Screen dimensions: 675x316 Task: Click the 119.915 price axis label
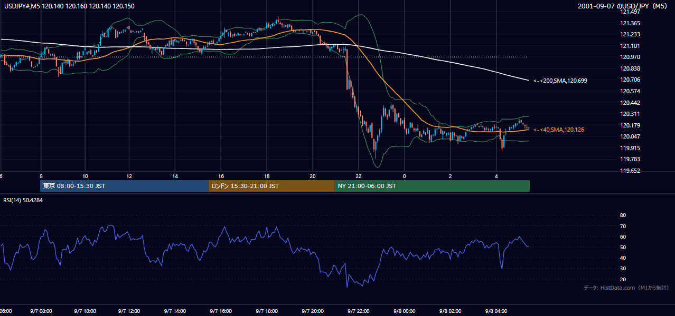point(629,148)
